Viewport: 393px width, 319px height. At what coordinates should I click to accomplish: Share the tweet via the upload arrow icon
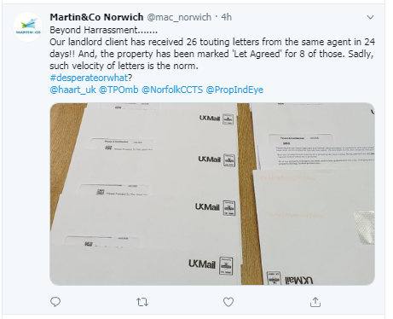[315, 302]
